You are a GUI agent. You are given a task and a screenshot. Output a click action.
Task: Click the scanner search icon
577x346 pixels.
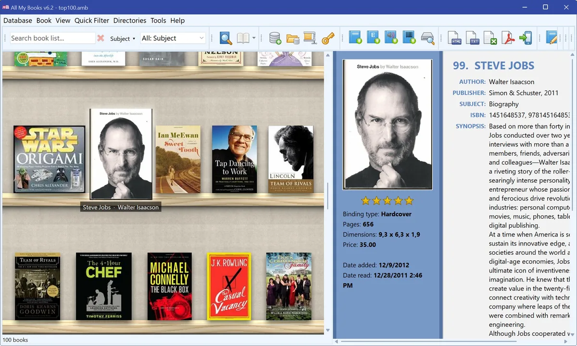[x=427, y=38]
